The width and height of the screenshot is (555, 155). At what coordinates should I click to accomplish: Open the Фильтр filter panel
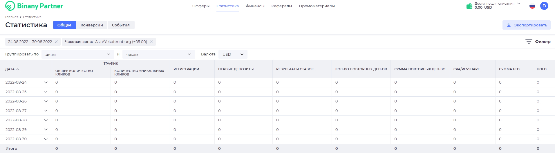pos(538,42)
